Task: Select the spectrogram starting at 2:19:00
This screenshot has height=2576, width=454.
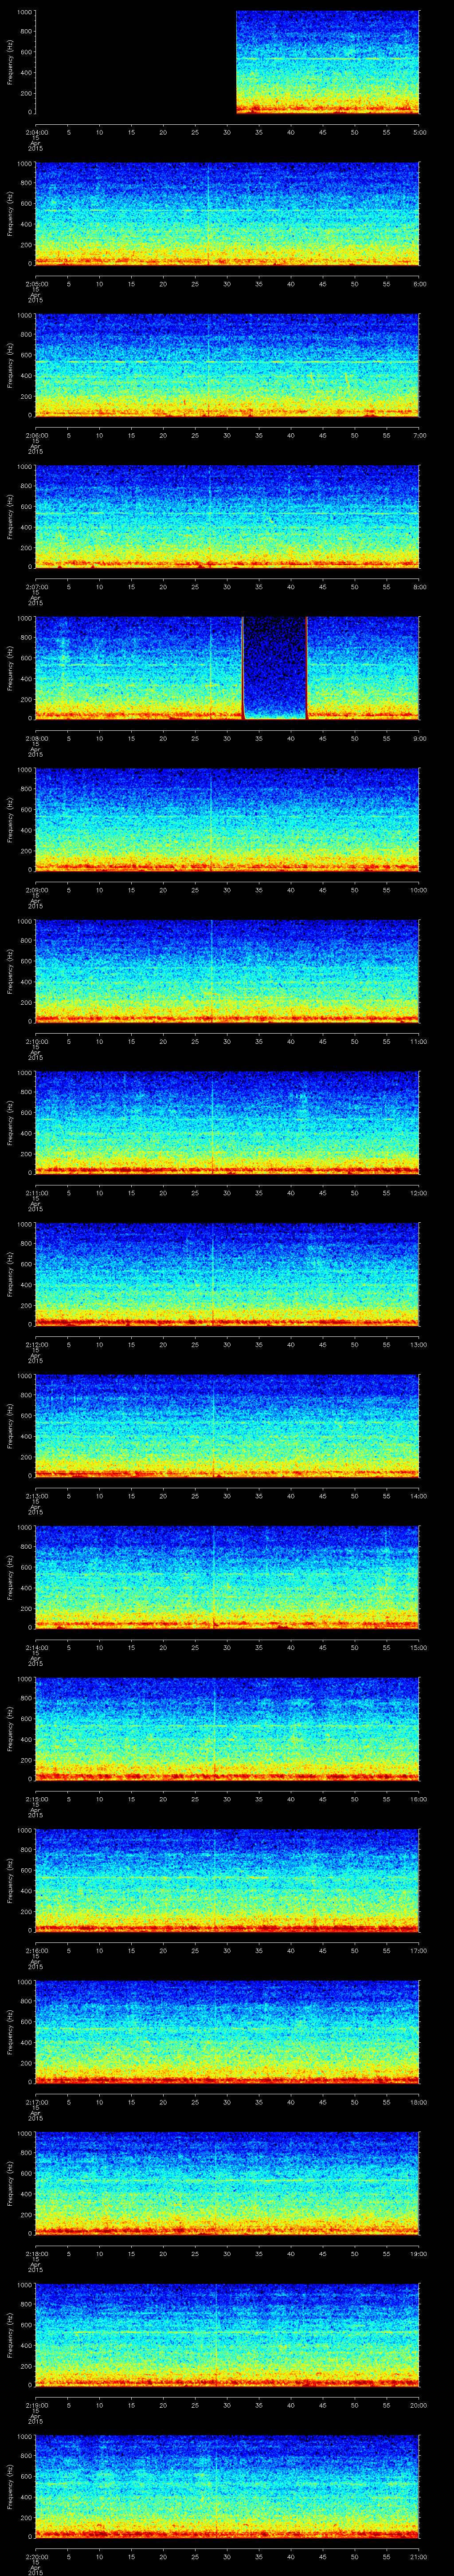Action: [227, 2335]
